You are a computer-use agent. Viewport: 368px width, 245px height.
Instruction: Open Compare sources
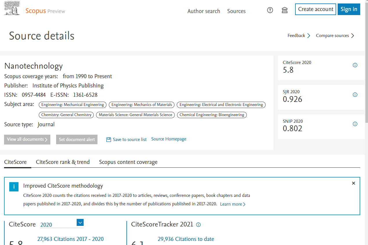point(335,36)
